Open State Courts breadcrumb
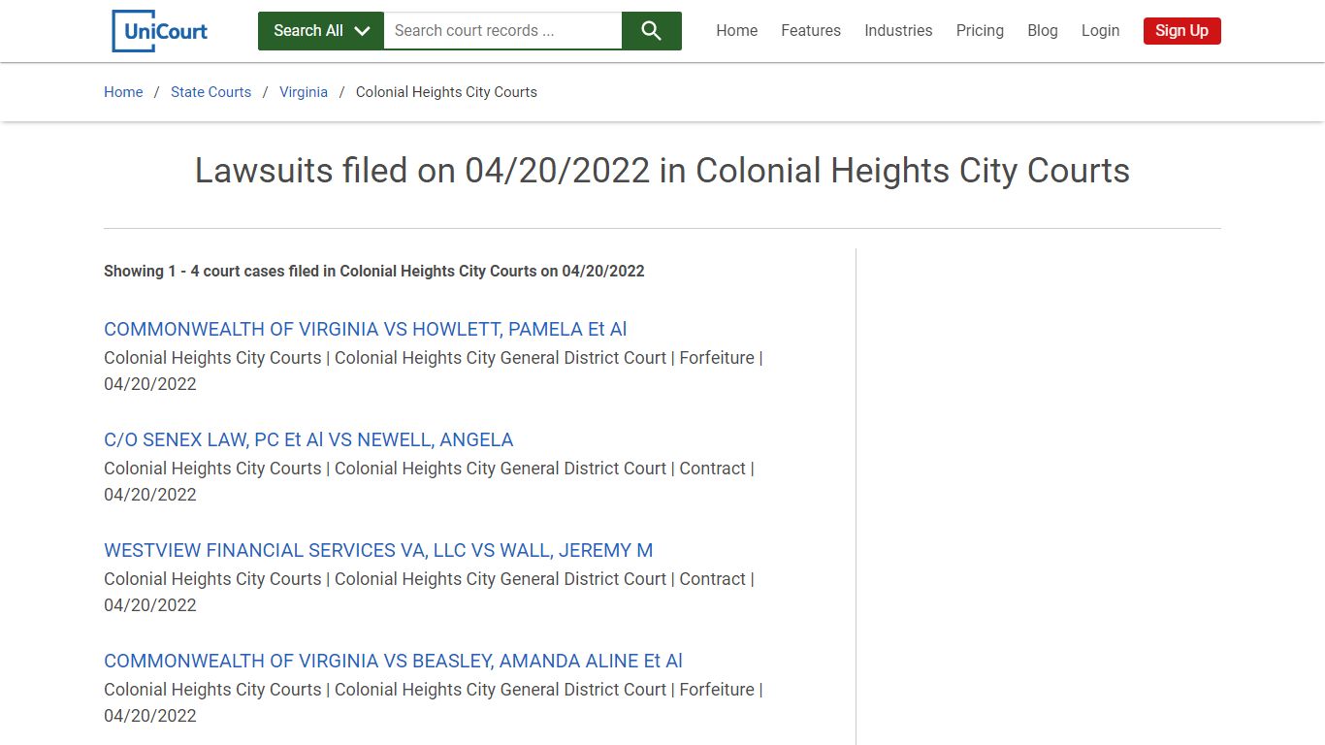Image resolution: width=1325 pixels, height=745 pixels. coord(210,92)
